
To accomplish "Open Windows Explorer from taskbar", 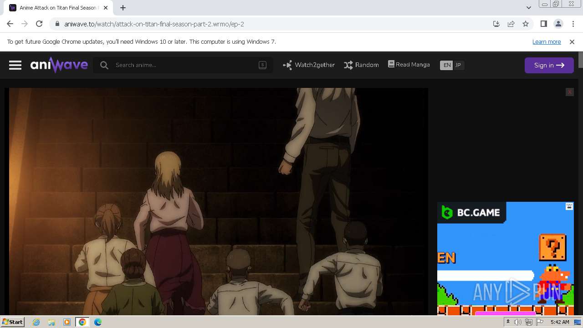I will pos(51,322).
